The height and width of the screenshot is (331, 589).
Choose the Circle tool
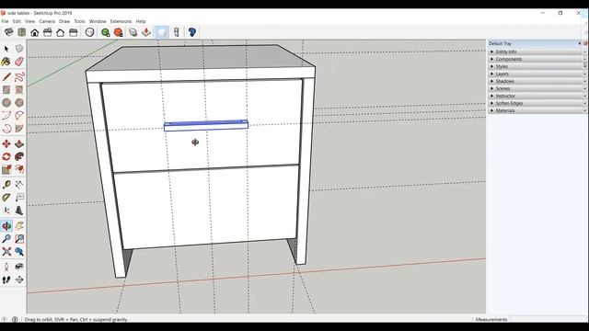coord(6,102)
